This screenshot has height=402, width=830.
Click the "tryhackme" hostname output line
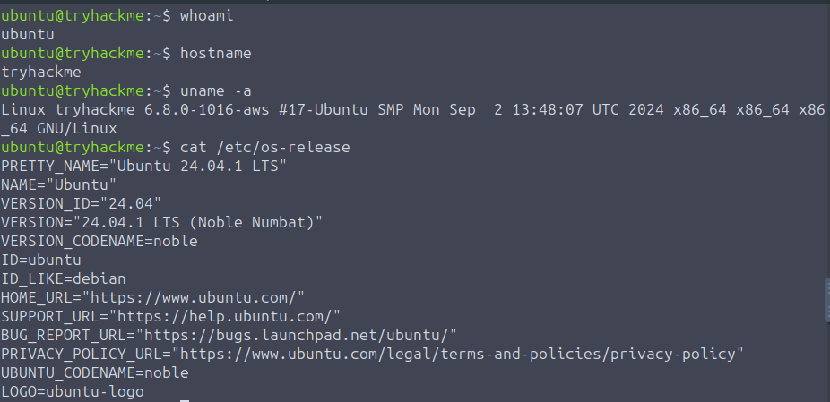tap(41, 72)
